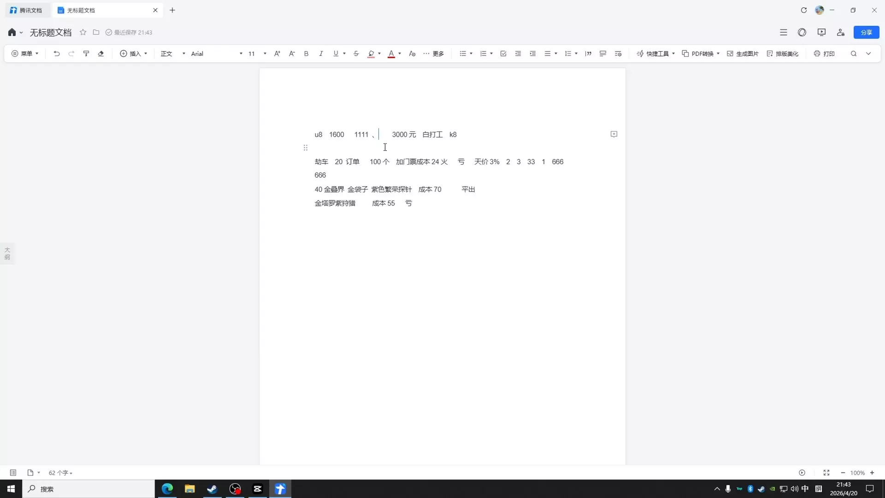The width and height of the screenshot is (885, 498).
Task: Select the format painter tool
Action: click(x=86, y=53)
